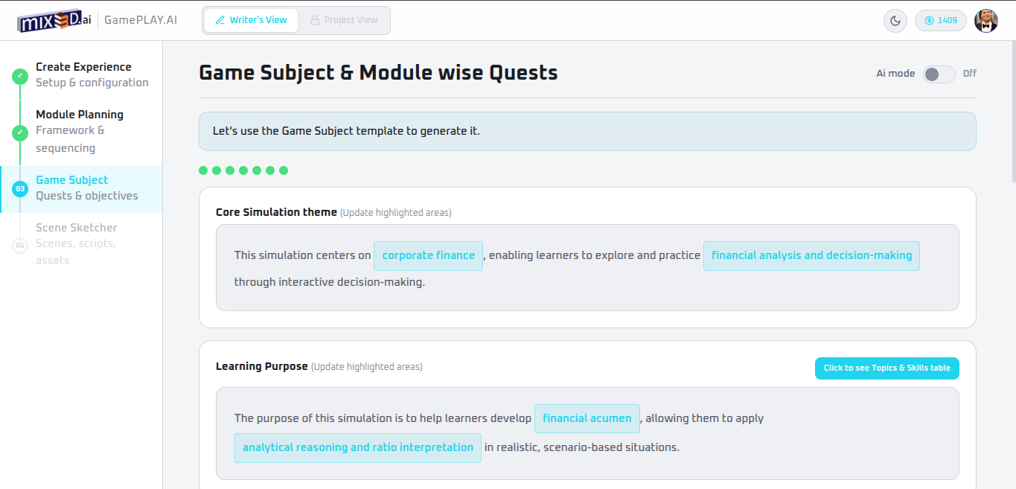The image size is (1016, 489).
Task: Click the Create Experience checkmark step icon
Action: pyautogui.click(x=20, y=75)
